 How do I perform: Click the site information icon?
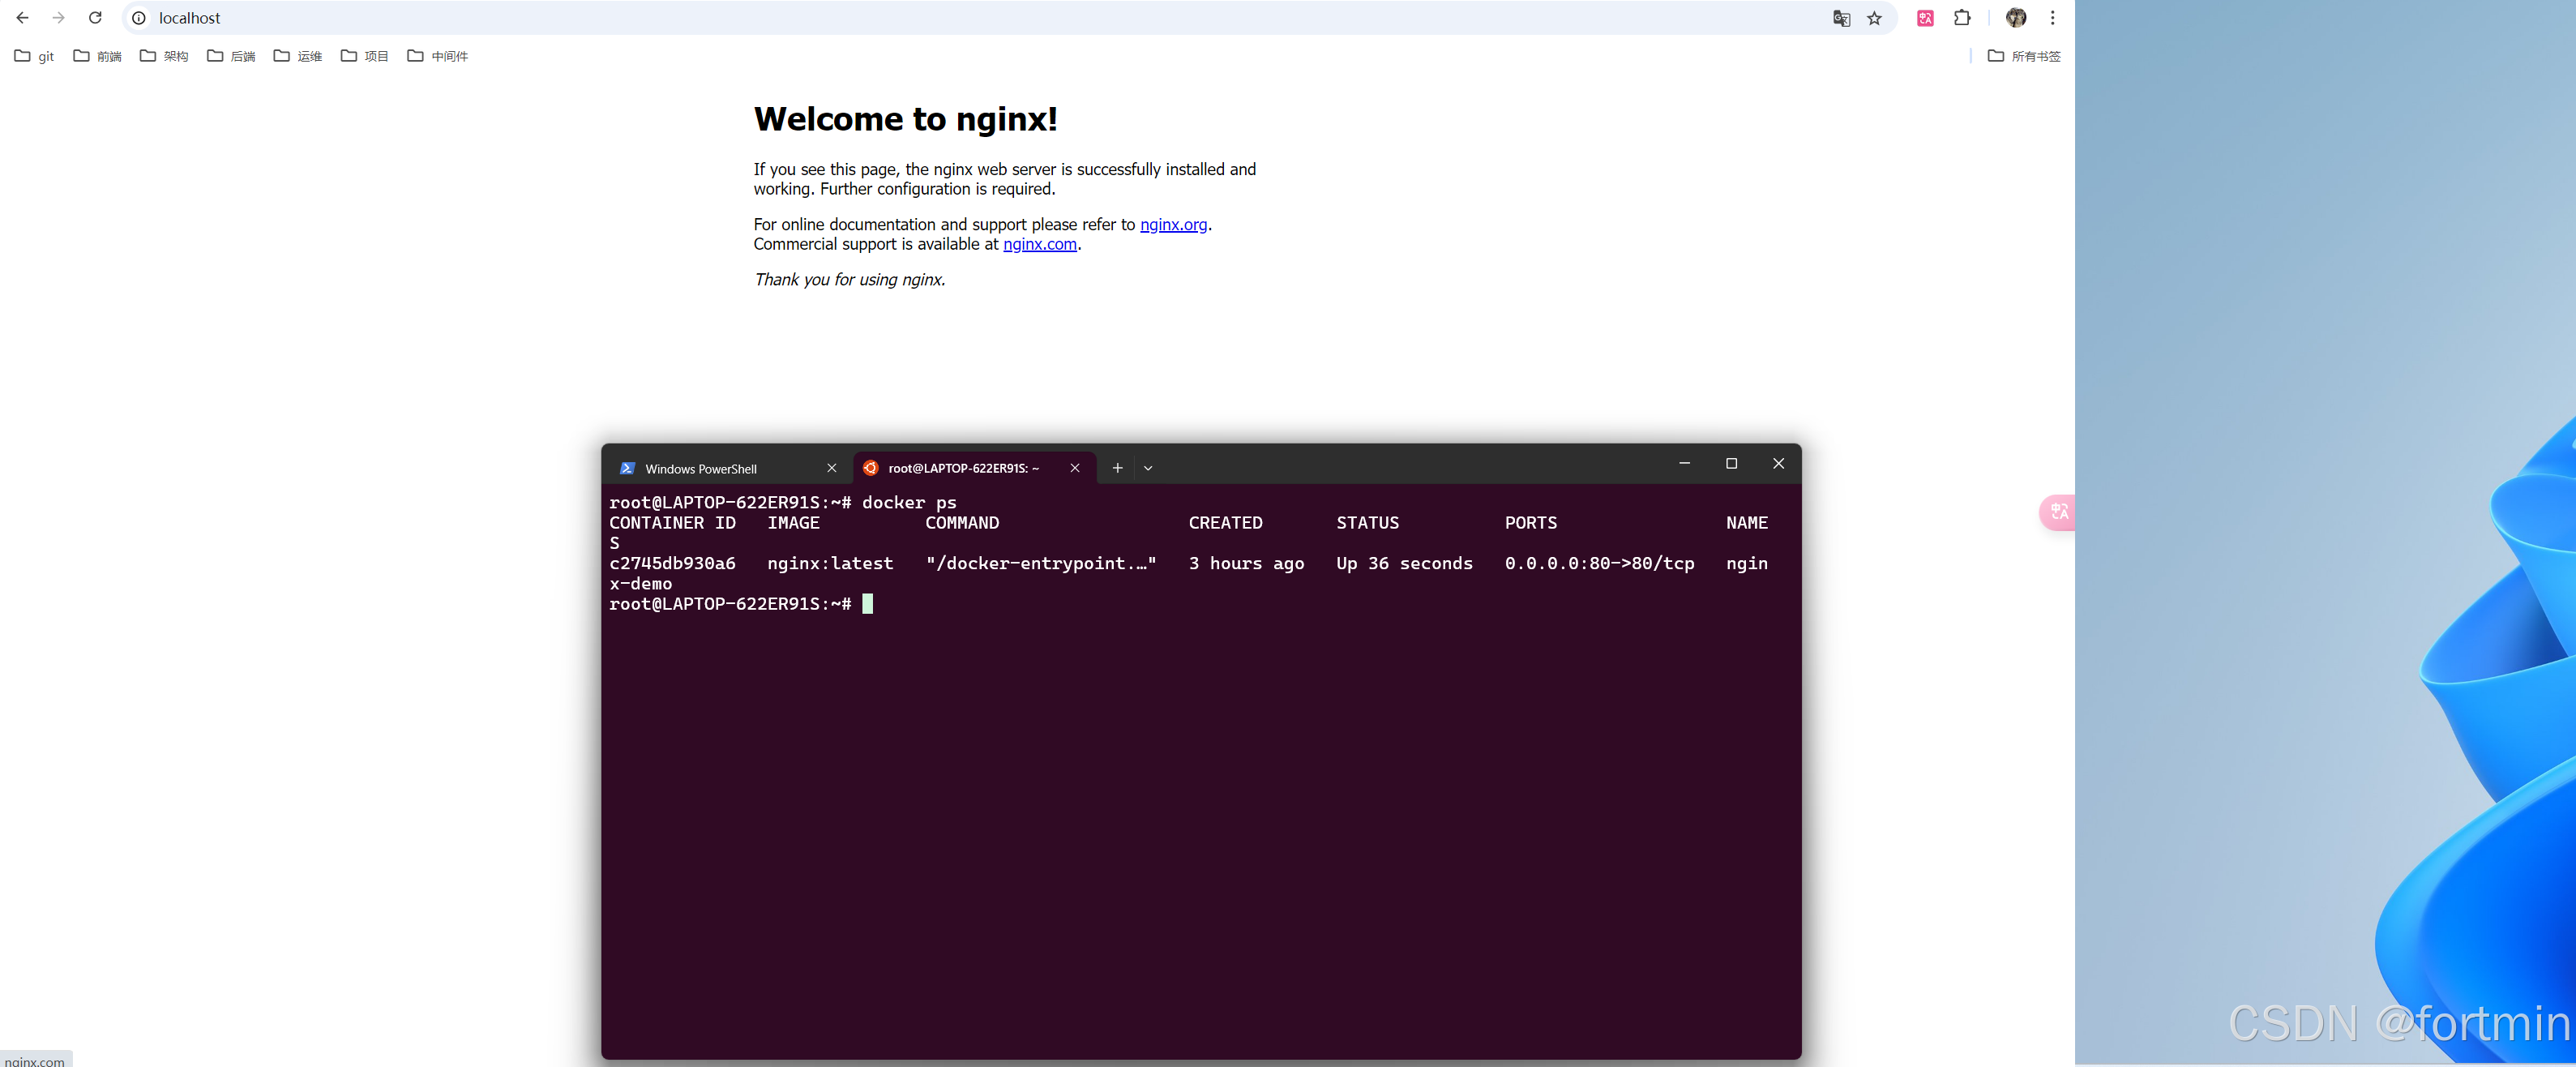(x=139, y=18)
